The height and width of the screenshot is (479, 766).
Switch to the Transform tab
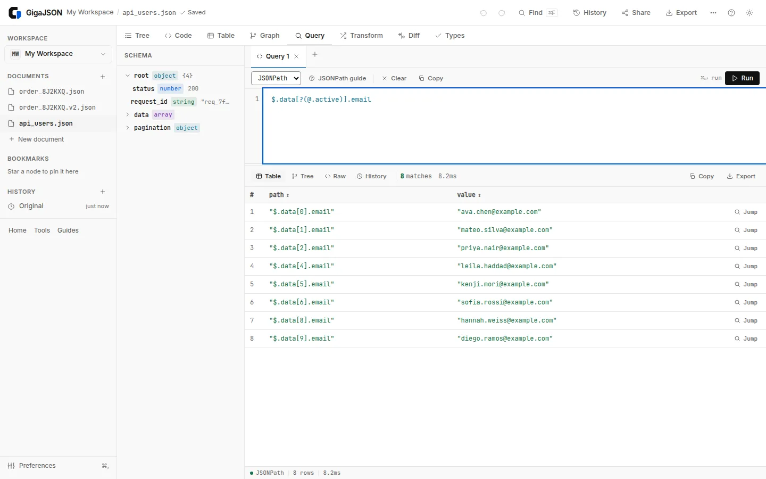pyautogui.click(x=362, y=36)
